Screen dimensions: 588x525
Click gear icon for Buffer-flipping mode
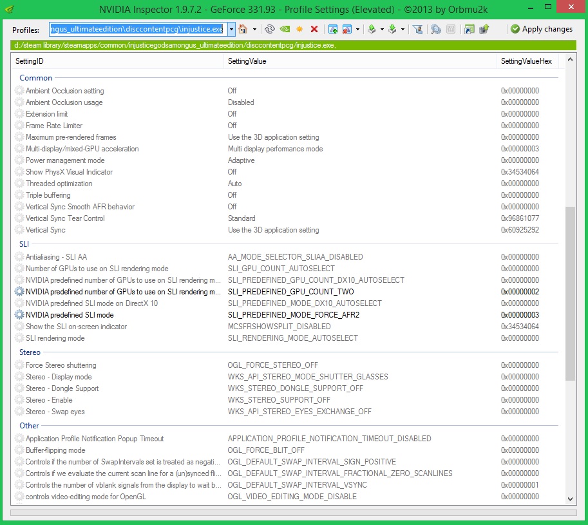tap(19, 450)
